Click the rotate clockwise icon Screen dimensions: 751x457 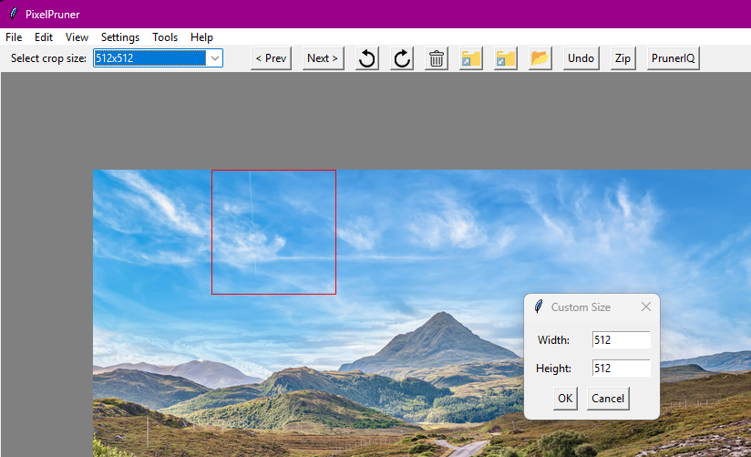pyautogui.click(x=402, y=58)
